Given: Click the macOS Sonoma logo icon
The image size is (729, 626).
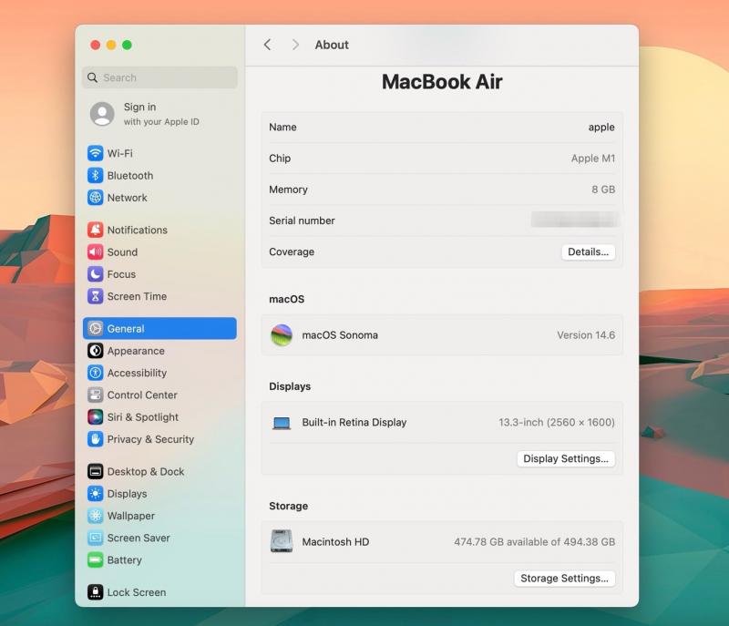Looking at the screenshot, I should pos(282,335).
